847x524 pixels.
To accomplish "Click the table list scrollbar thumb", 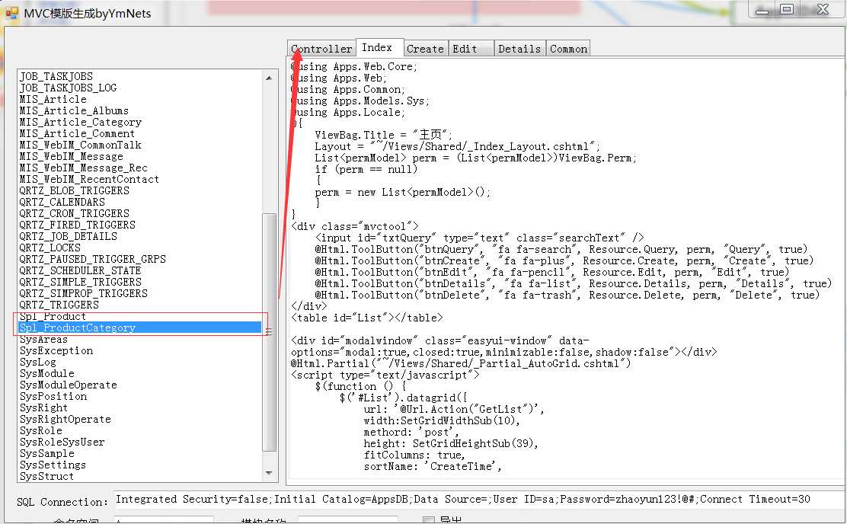I will (x=269, y=331).
